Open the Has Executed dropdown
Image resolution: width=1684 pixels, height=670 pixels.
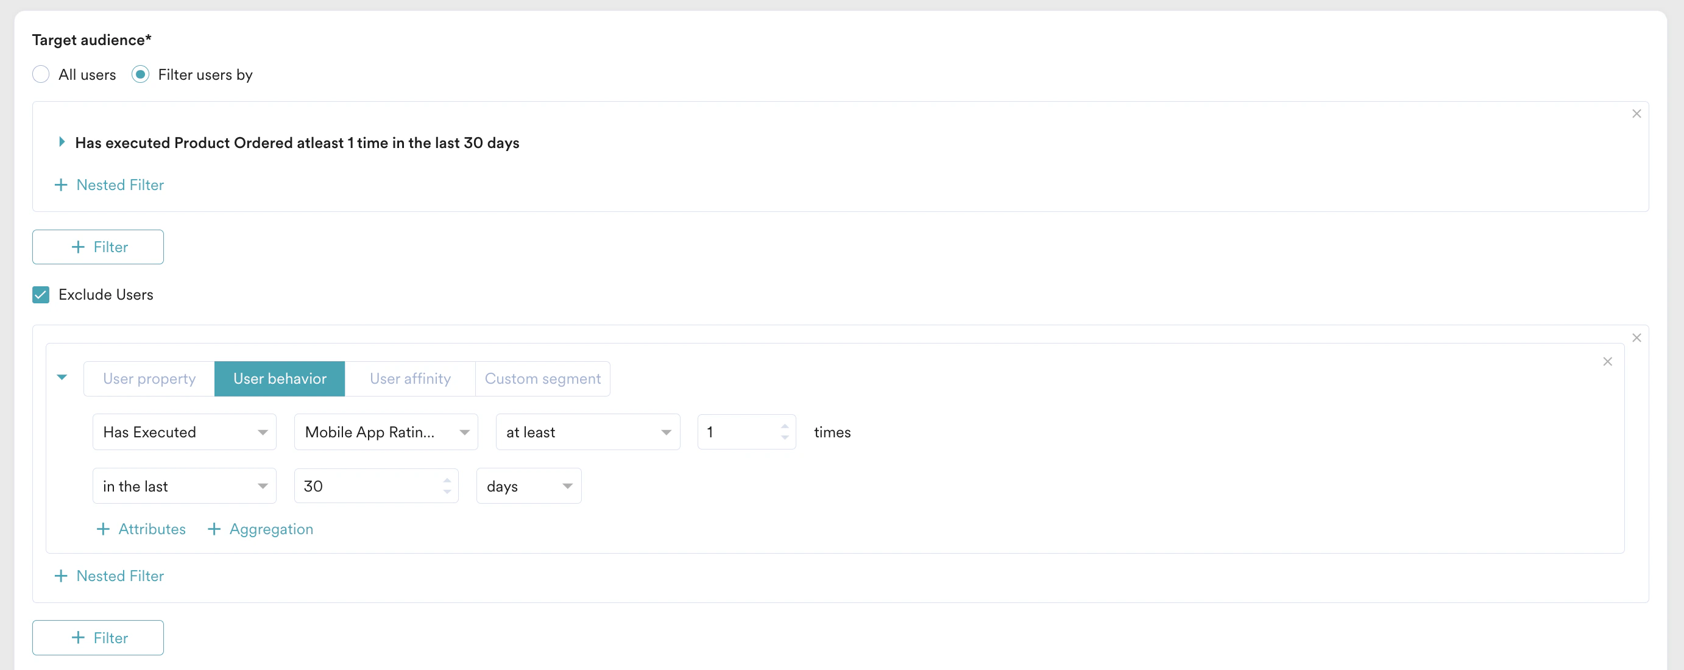[184, 431]
